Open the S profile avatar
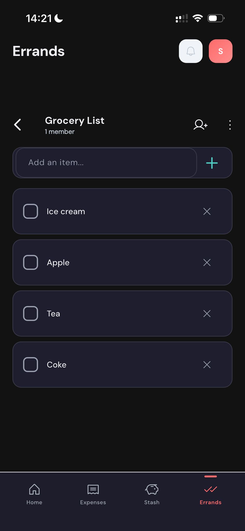The image size is (245, 531). pos(220,51)
